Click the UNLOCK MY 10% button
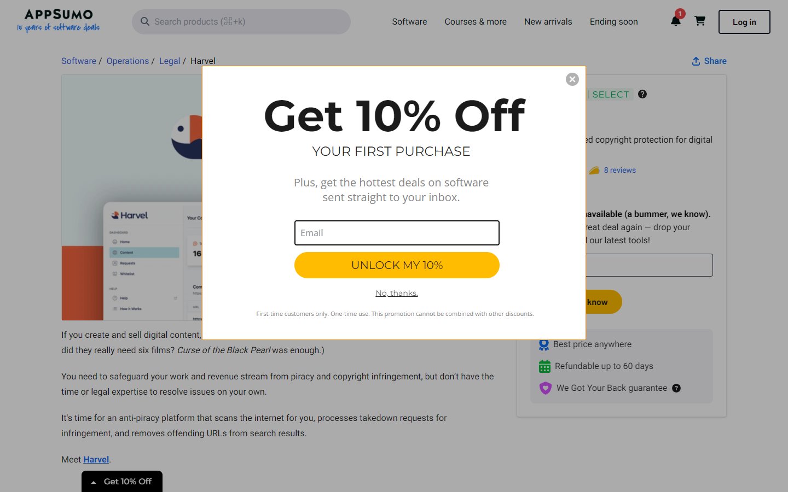Viewport: 788px width, 492px height. tap(397, 265)
